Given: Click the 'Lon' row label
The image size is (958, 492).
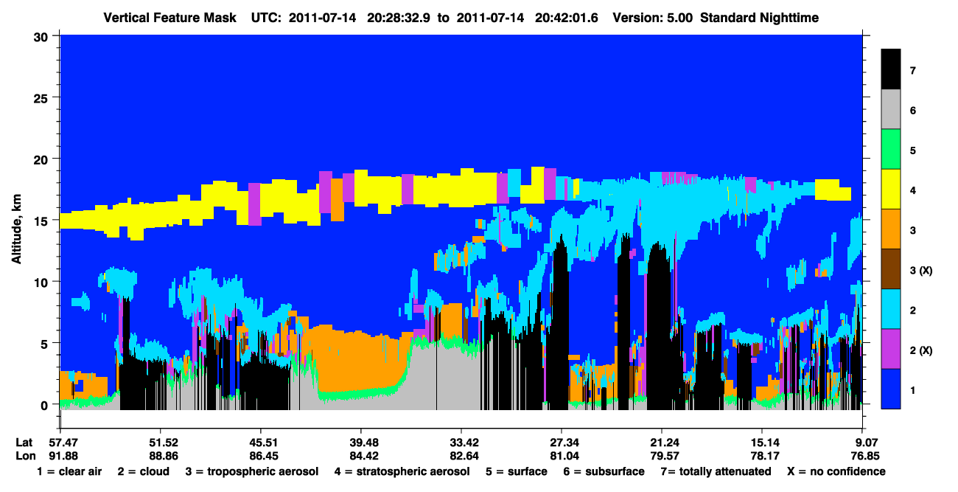Looking at the screenshot, I should pos(25,456).
